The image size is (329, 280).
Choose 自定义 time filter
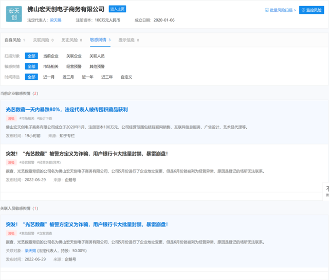(x=126, y=77)
